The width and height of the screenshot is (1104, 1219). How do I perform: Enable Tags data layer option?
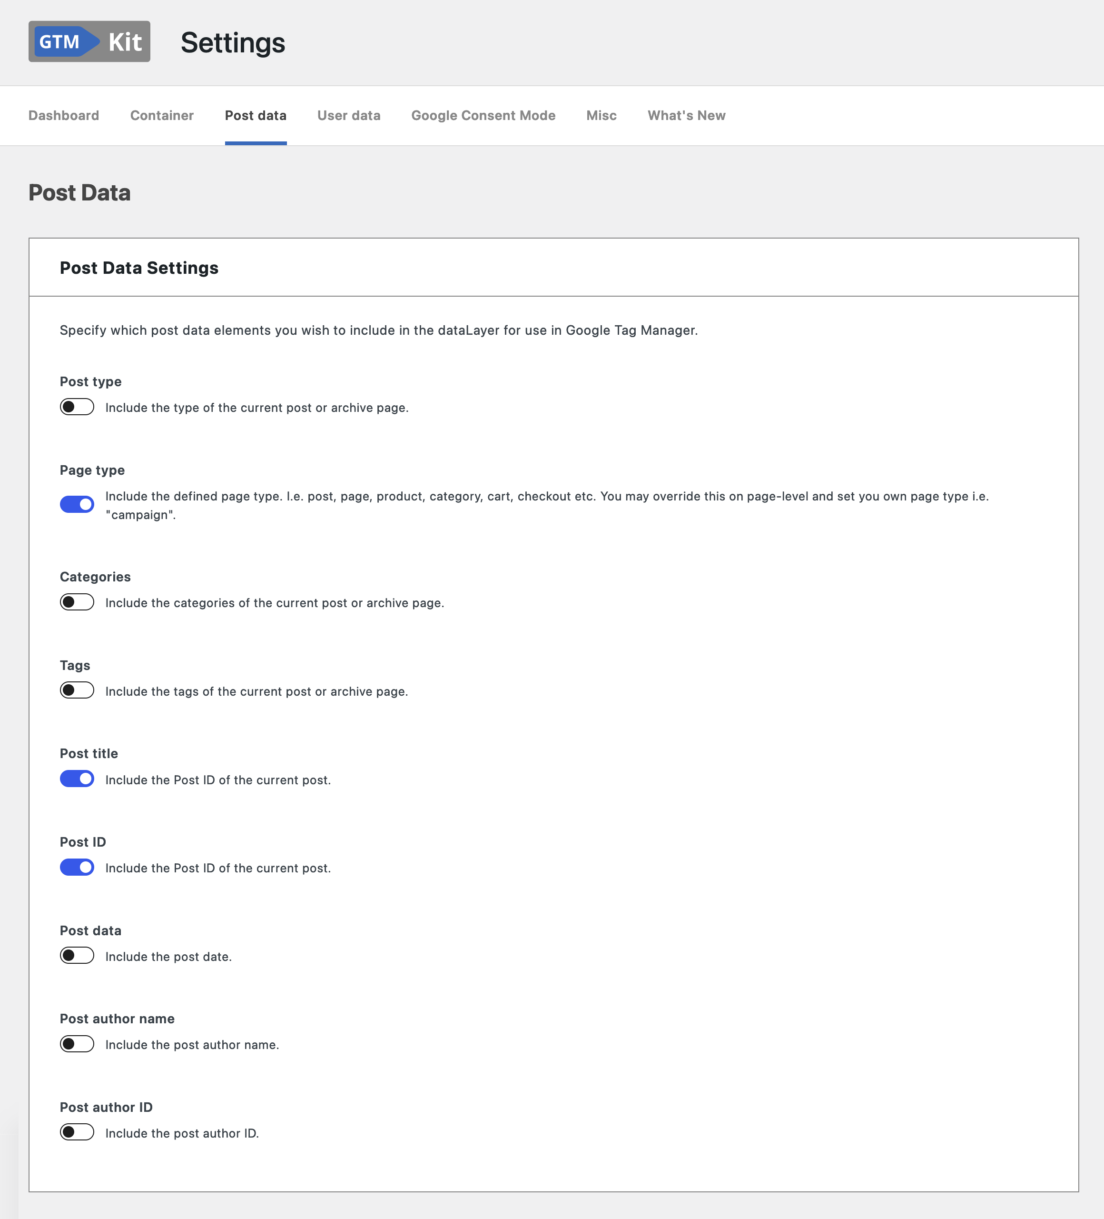78,691
